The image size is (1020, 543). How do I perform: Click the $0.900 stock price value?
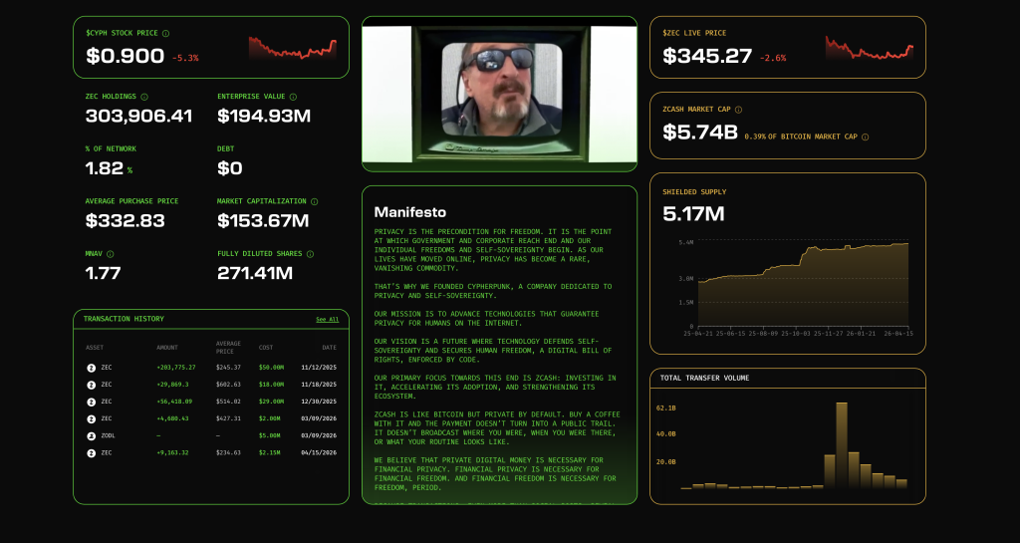(x=125, y=56)
